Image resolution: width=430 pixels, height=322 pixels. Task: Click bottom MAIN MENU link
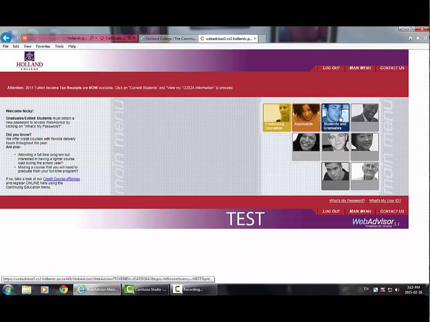click(360, 212)
